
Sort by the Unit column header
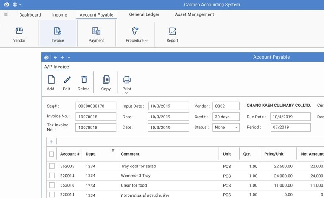(x=227, y=154)
